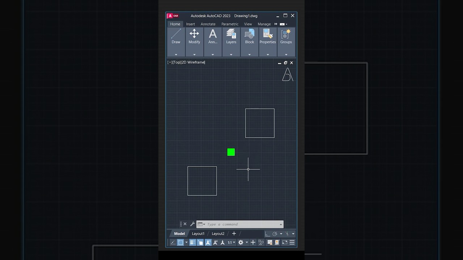Viewport: 463px width, 260px height.
Task: Open the annotation scale 1:1 dropdown
Action: (x=231, y=242)
